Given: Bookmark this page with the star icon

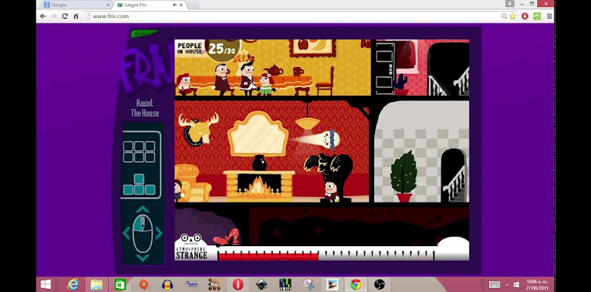Looking at the screenshot, I should [x=512, y=16].
